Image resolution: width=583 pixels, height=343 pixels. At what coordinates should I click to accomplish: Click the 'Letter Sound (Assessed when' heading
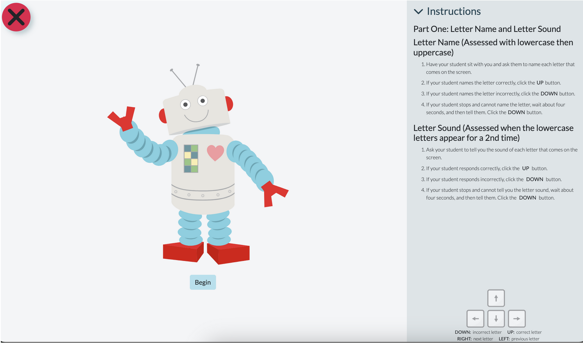[493, 133]
